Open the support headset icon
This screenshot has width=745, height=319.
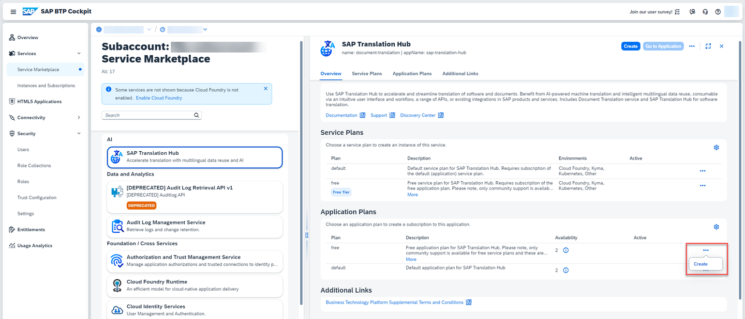click(705, 12)
